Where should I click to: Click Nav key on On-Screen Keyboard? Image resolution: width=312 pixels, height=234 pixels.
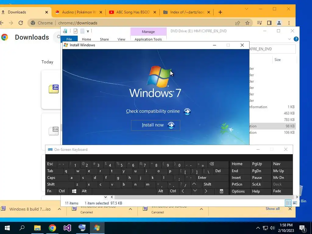[282, 164]
